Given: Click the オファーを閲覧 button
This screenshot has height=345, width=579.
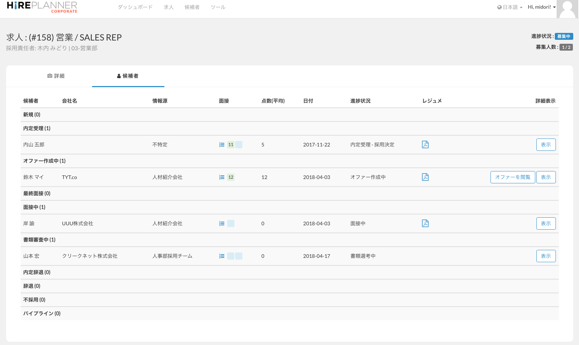Looking at the screenshot, I should pyautogui.click(x=513, y=177).
